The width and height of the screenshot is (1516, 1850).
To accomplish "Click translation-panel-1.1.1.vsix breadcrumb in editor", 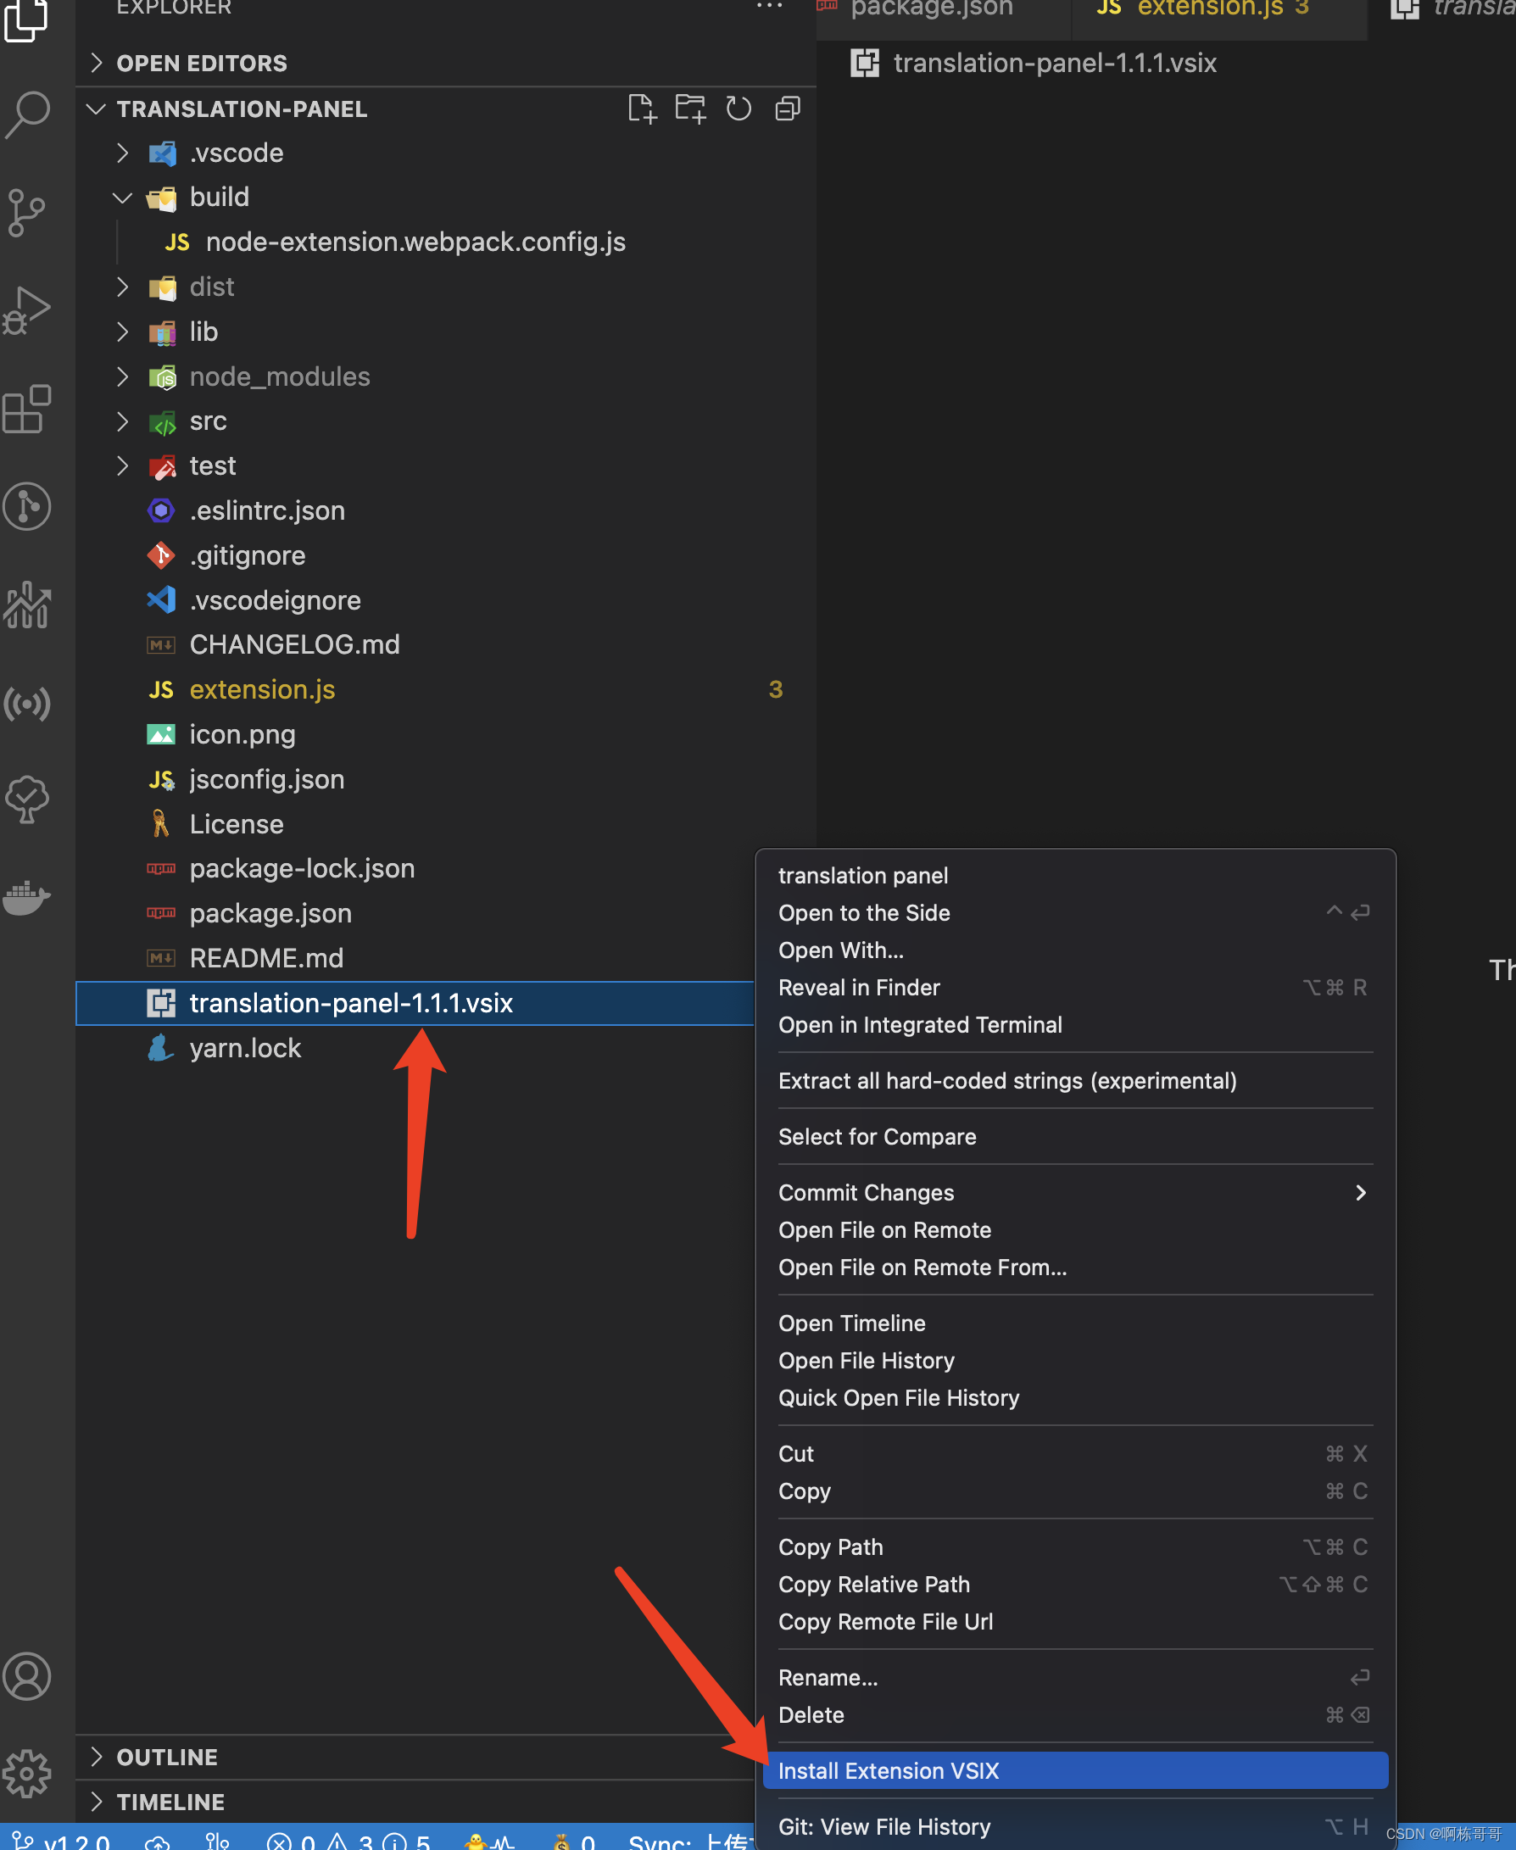I will pos(1054,63).
